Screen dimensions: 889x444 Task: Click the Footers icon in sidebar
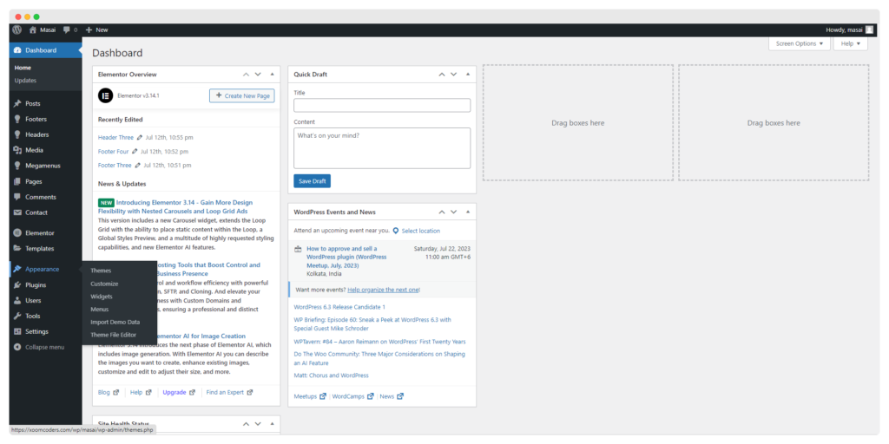point(17,119)
